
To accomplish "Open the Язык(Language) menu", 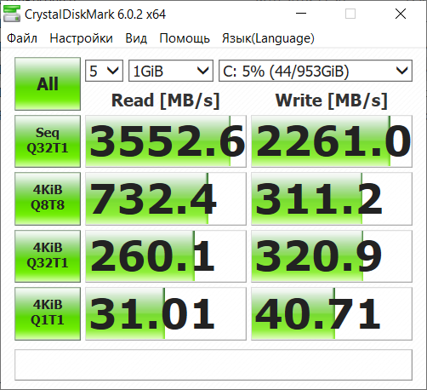I will pyautogui.click(x=268, y=38).
